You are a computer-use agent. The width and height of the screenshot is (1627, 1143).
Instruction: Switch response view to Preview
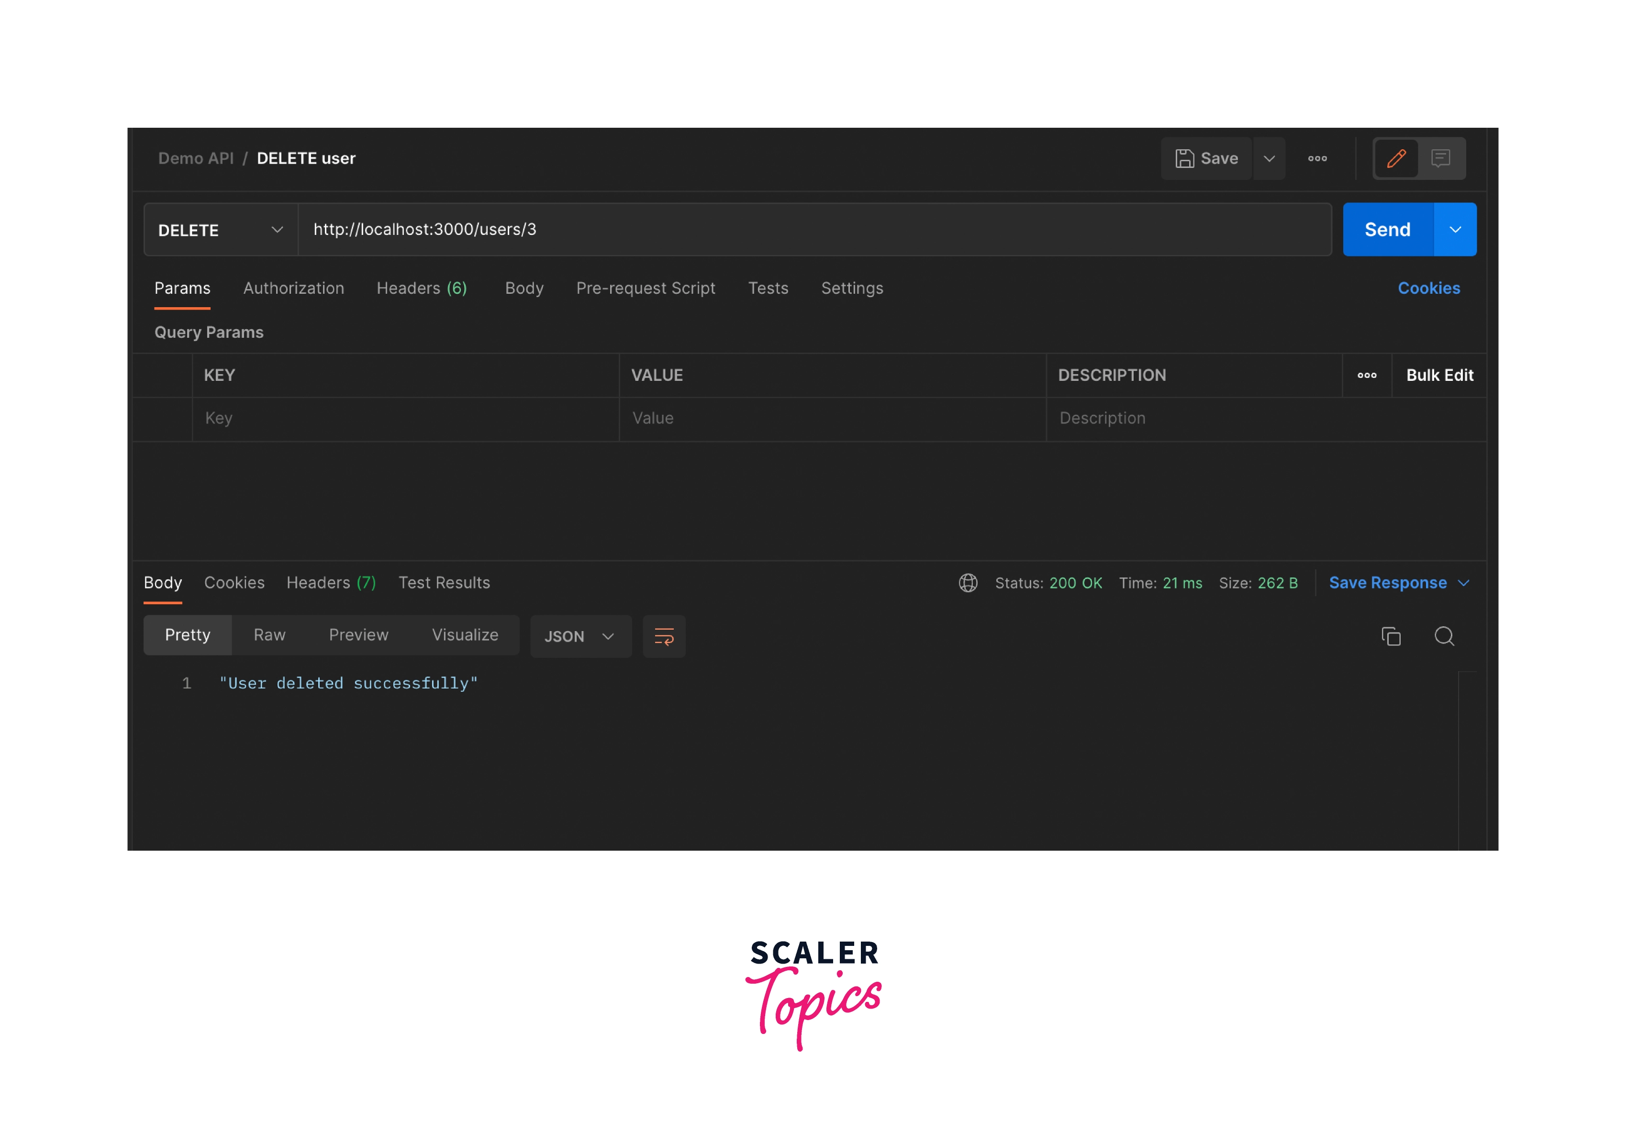click(358, 635)
